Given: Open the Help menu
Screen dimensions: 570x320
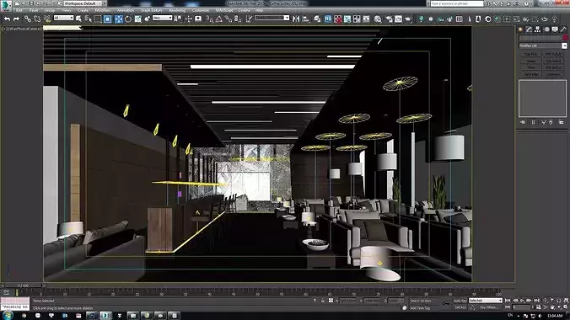Looking at the screenshot, I should (x=259, y=11).
